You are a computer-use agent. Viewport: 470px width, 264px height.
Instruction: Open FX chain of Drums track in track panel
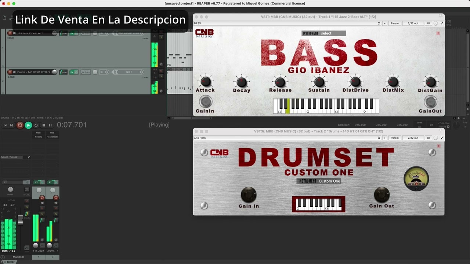click(72, 72)
